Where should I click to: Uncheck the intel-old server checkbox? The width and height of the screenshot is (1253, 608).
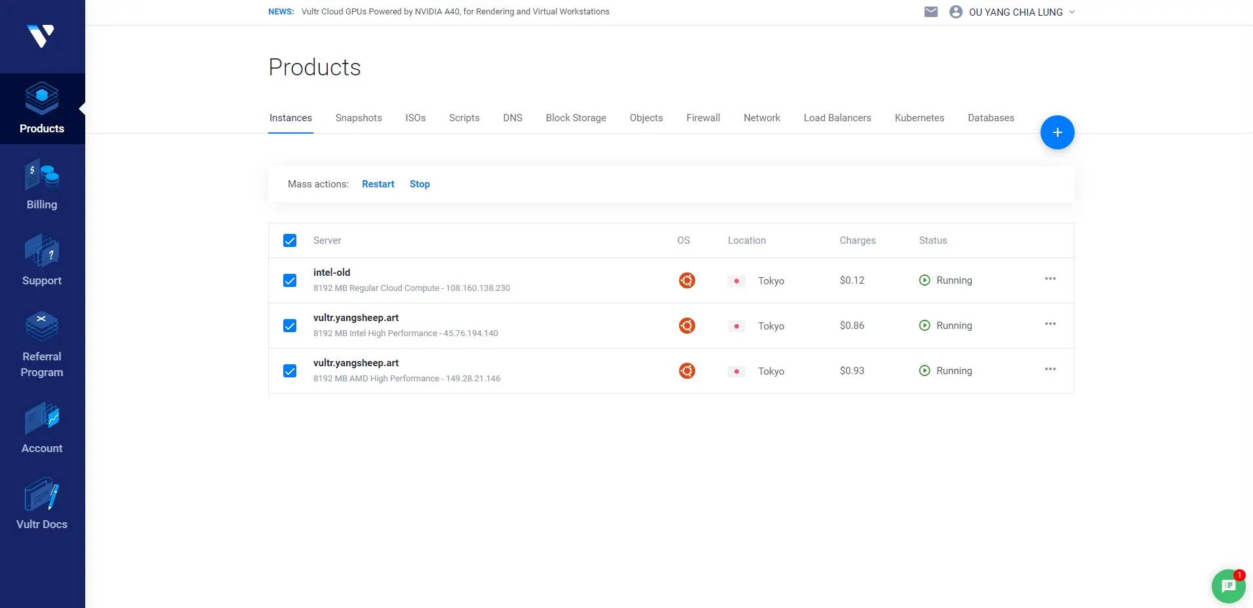click(290, 280)
